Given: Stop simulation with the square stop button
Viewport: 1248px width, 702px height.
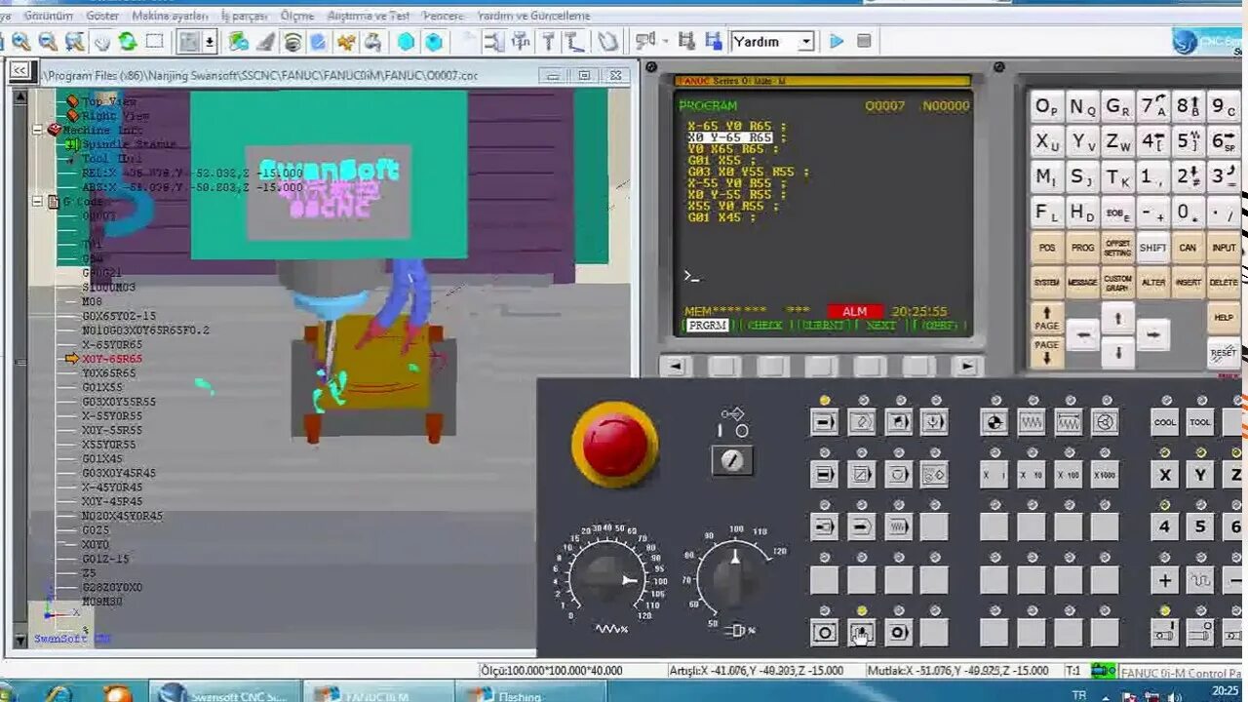Looking at the screenshot, I should 864,41.
